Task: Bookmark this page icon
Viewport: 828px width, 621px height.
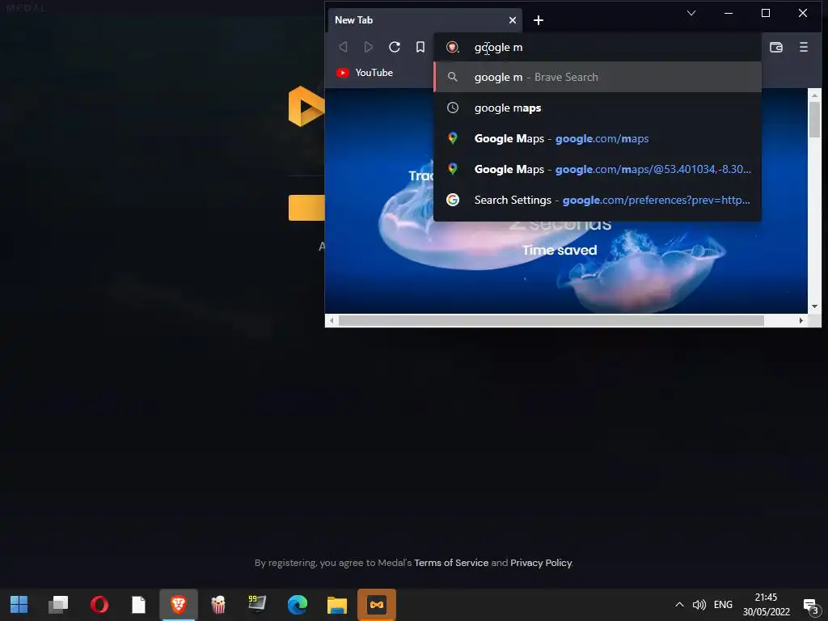Action: (x=420, y=47)
